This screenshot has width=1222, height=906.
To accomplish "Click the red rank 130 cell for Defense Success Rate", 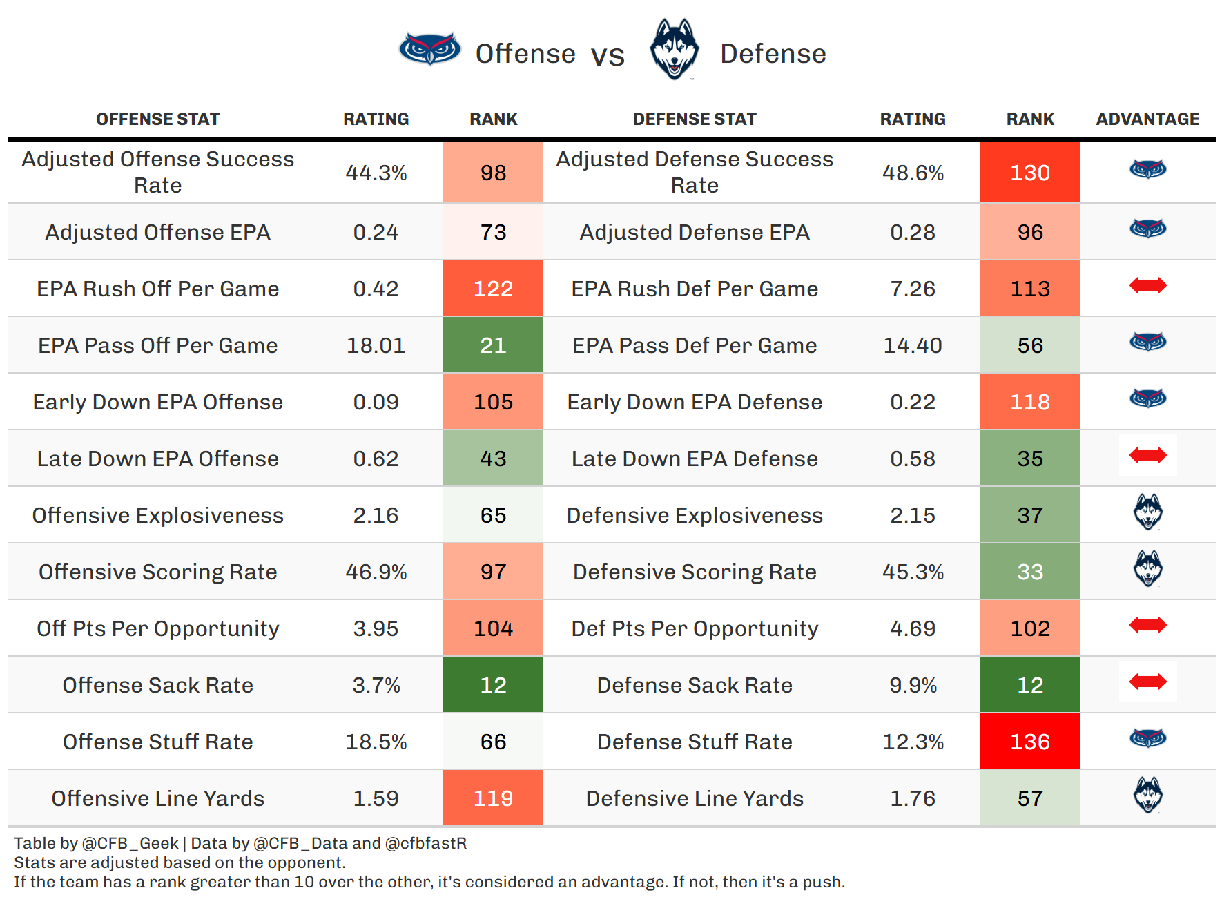I will click(1029, 173).
